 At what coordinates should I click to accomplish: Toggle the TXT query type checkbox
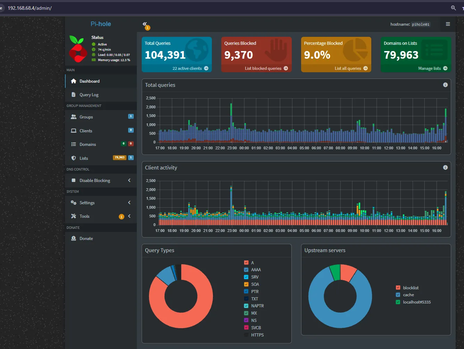pyautogui.click(x=246, y=299)
